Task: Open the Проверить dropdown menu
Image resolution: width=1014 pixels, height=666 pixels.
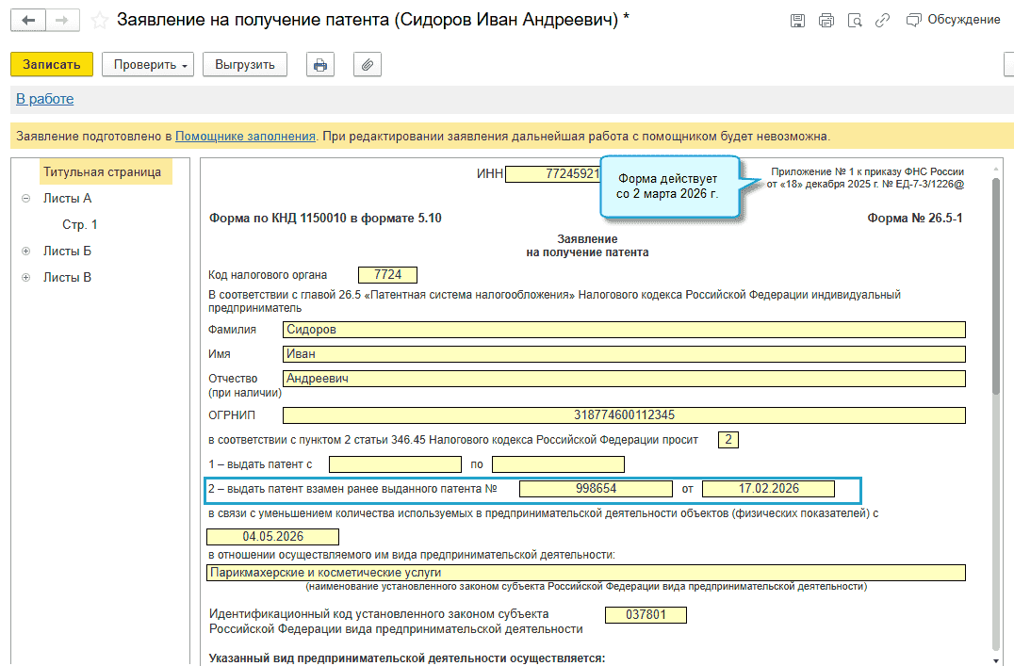Action: coord(152,64)
